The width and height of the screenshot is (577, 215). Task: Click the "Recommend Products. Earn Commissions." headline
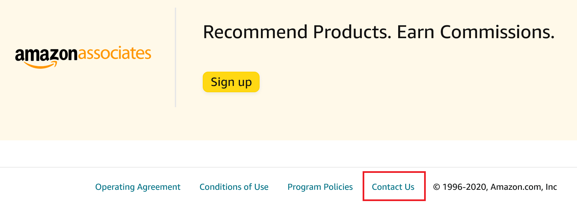click(x=379, y=32)
